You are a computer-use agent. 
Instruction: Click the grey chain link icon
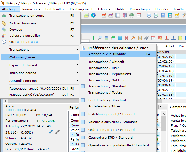coord(57,132)
